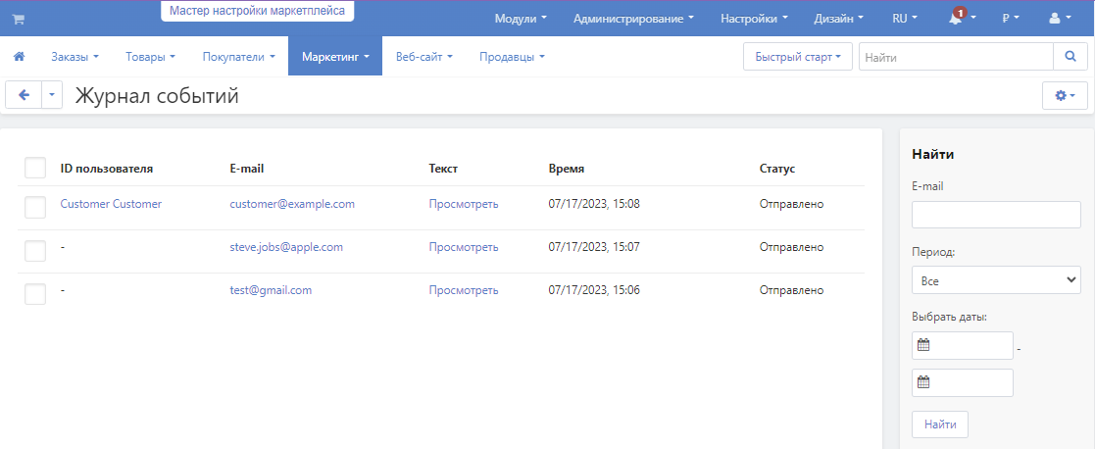Open the RU language selector
The width and height of the screenshot is (1095, 449).
[x=904, y=19]
